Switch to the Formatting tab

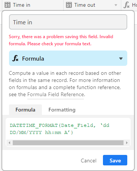(x=62, y=110)
